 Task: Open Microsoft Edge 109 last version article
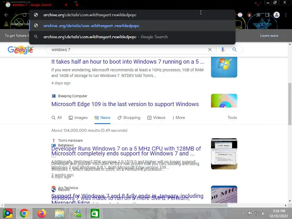pos(125,104)
